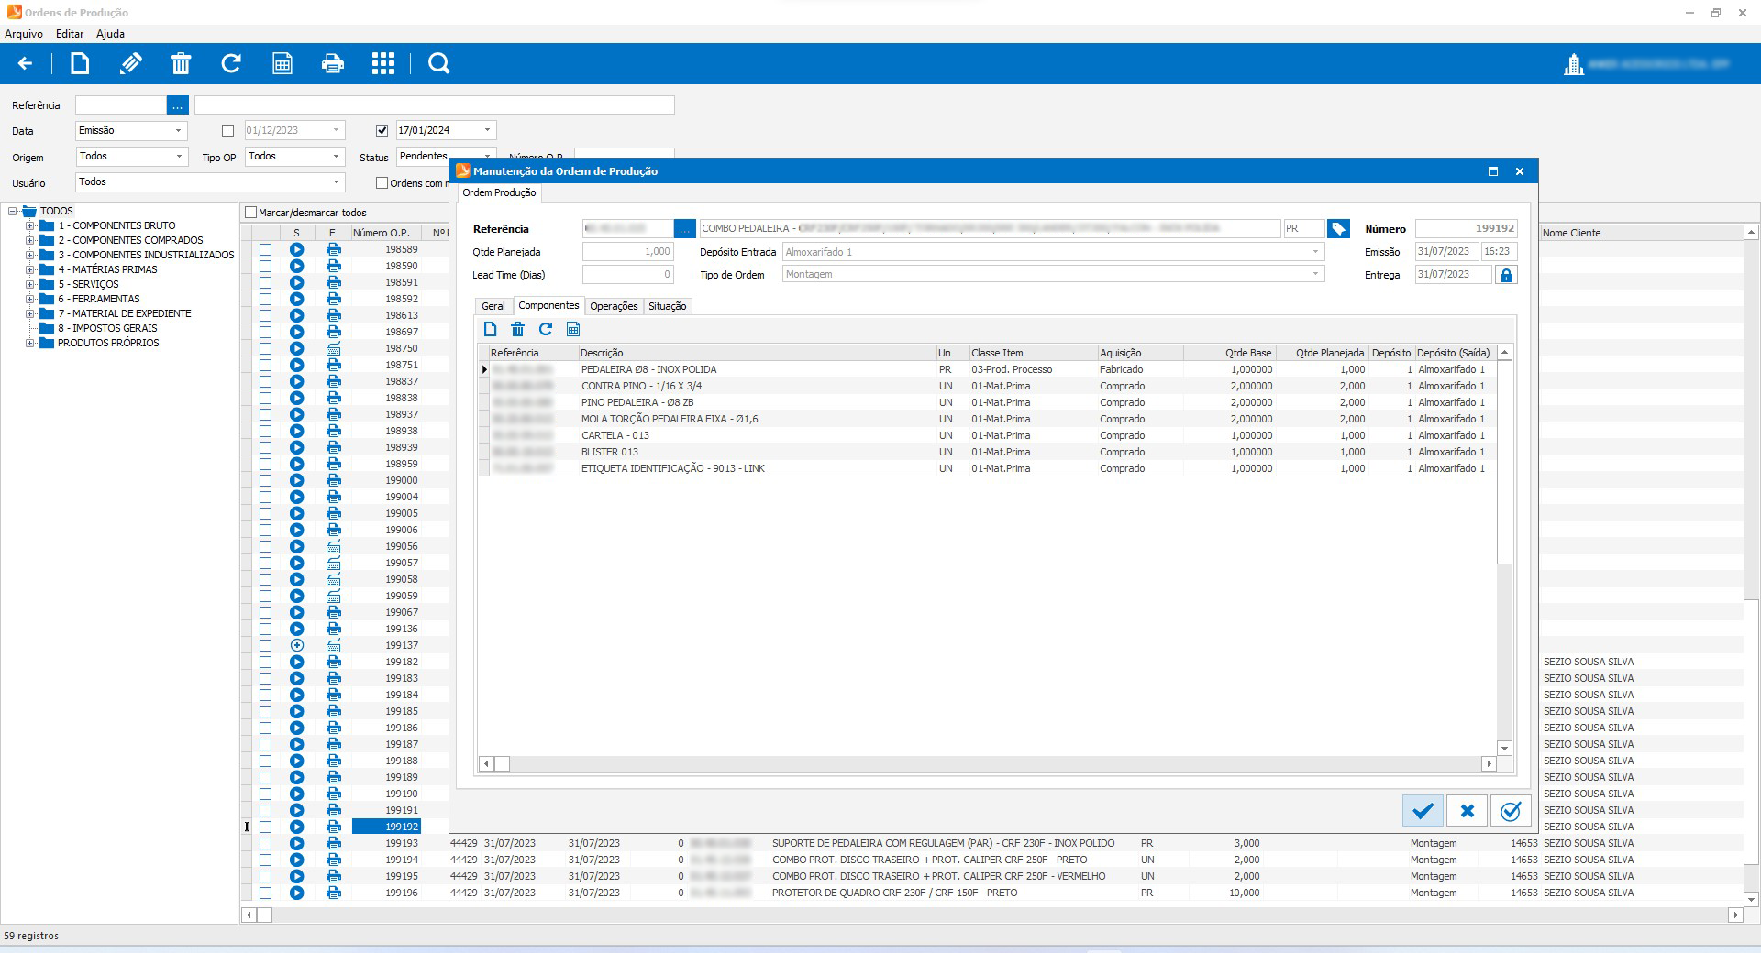
Task: Click the ellipsis lookup button in dialog Referência
Action: 685,228
